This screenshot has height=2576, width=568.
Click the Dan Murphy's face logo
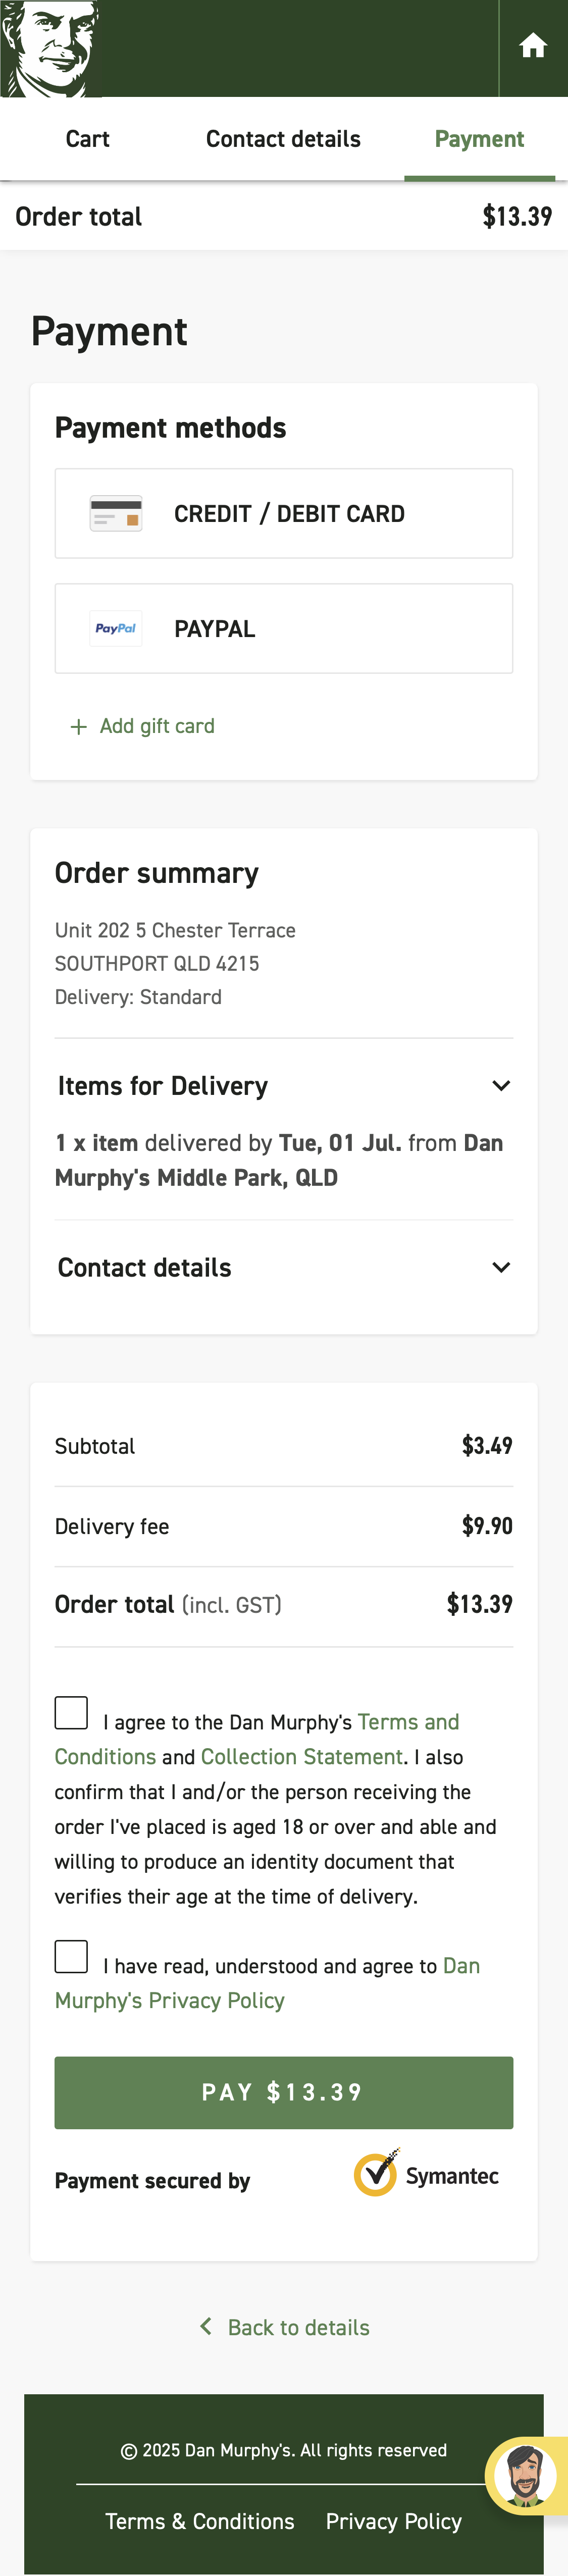(50, 47)
